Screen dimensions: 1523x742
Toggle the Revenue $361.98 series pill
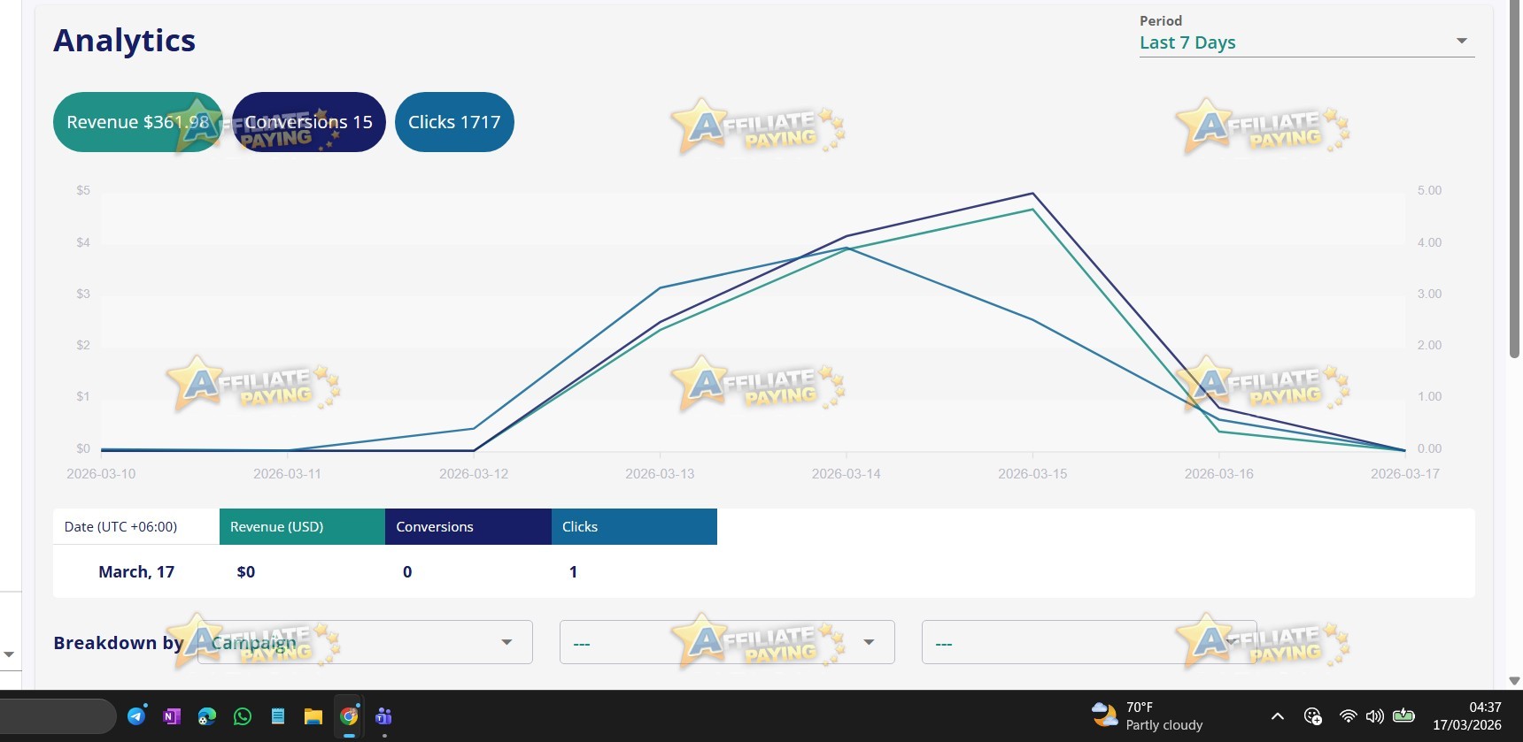tap(138, 122)
